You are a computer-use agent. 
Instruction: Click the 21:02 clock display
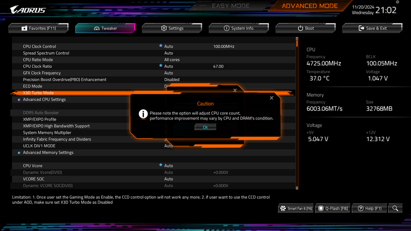[x=386, y=10]
